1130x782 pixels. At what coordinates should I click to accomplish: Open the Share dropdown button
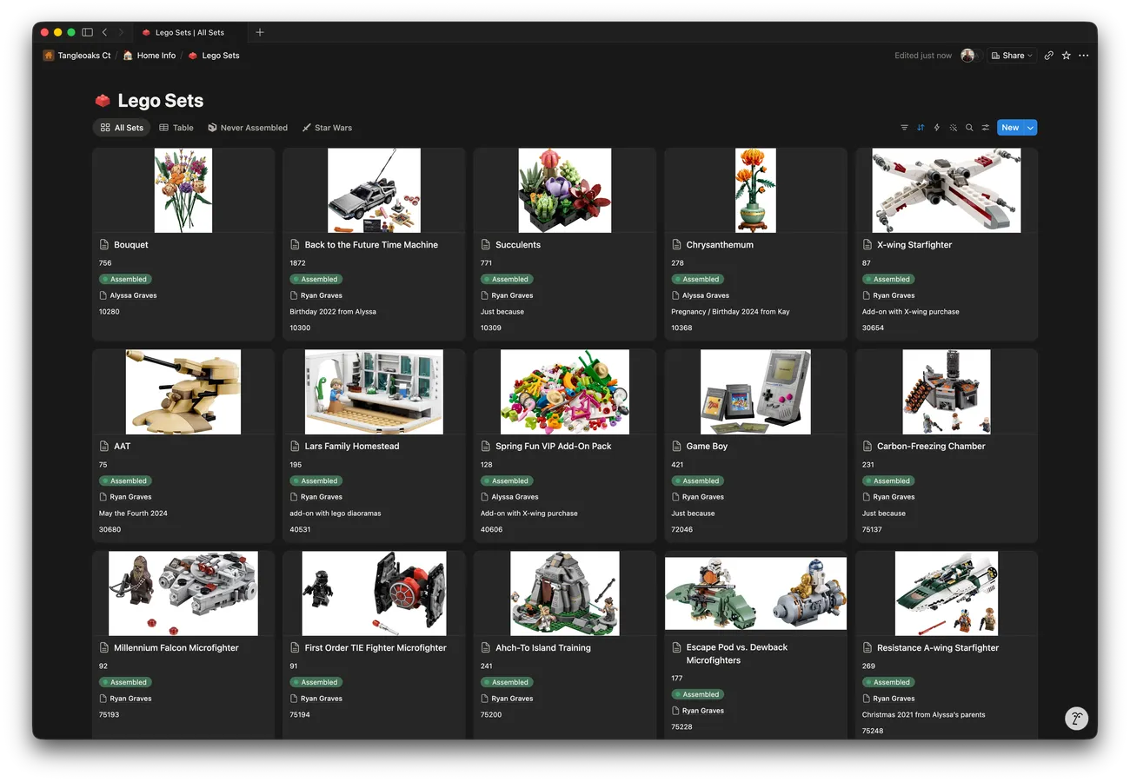tap(1012, 56)
